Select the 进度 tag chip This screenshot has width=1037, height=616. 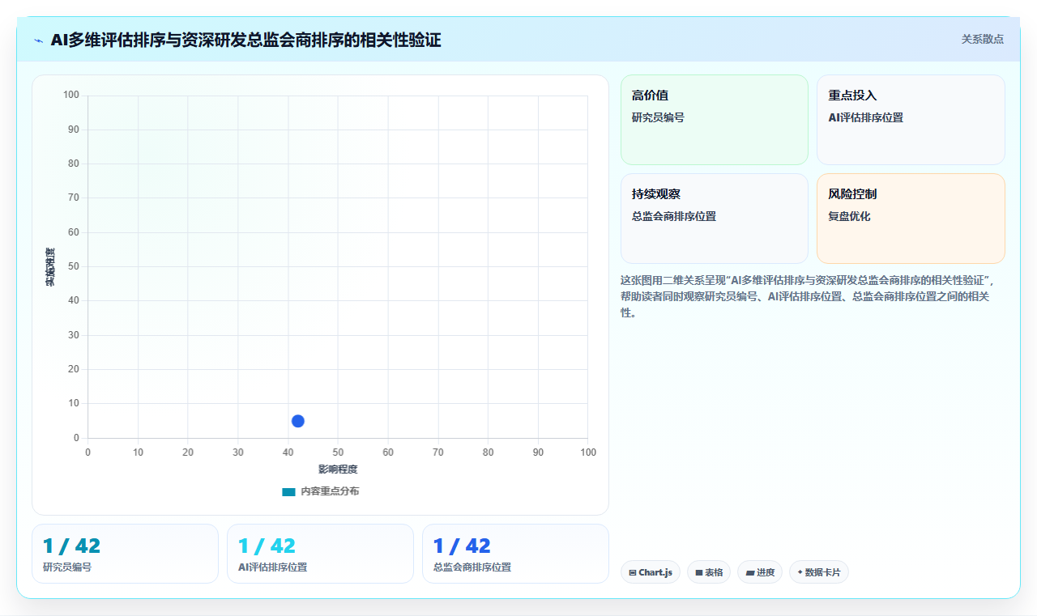760,572
